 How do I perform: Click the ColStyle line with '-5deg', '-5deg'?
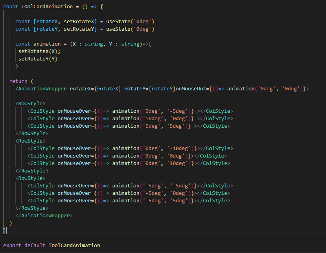pos(130,186)
